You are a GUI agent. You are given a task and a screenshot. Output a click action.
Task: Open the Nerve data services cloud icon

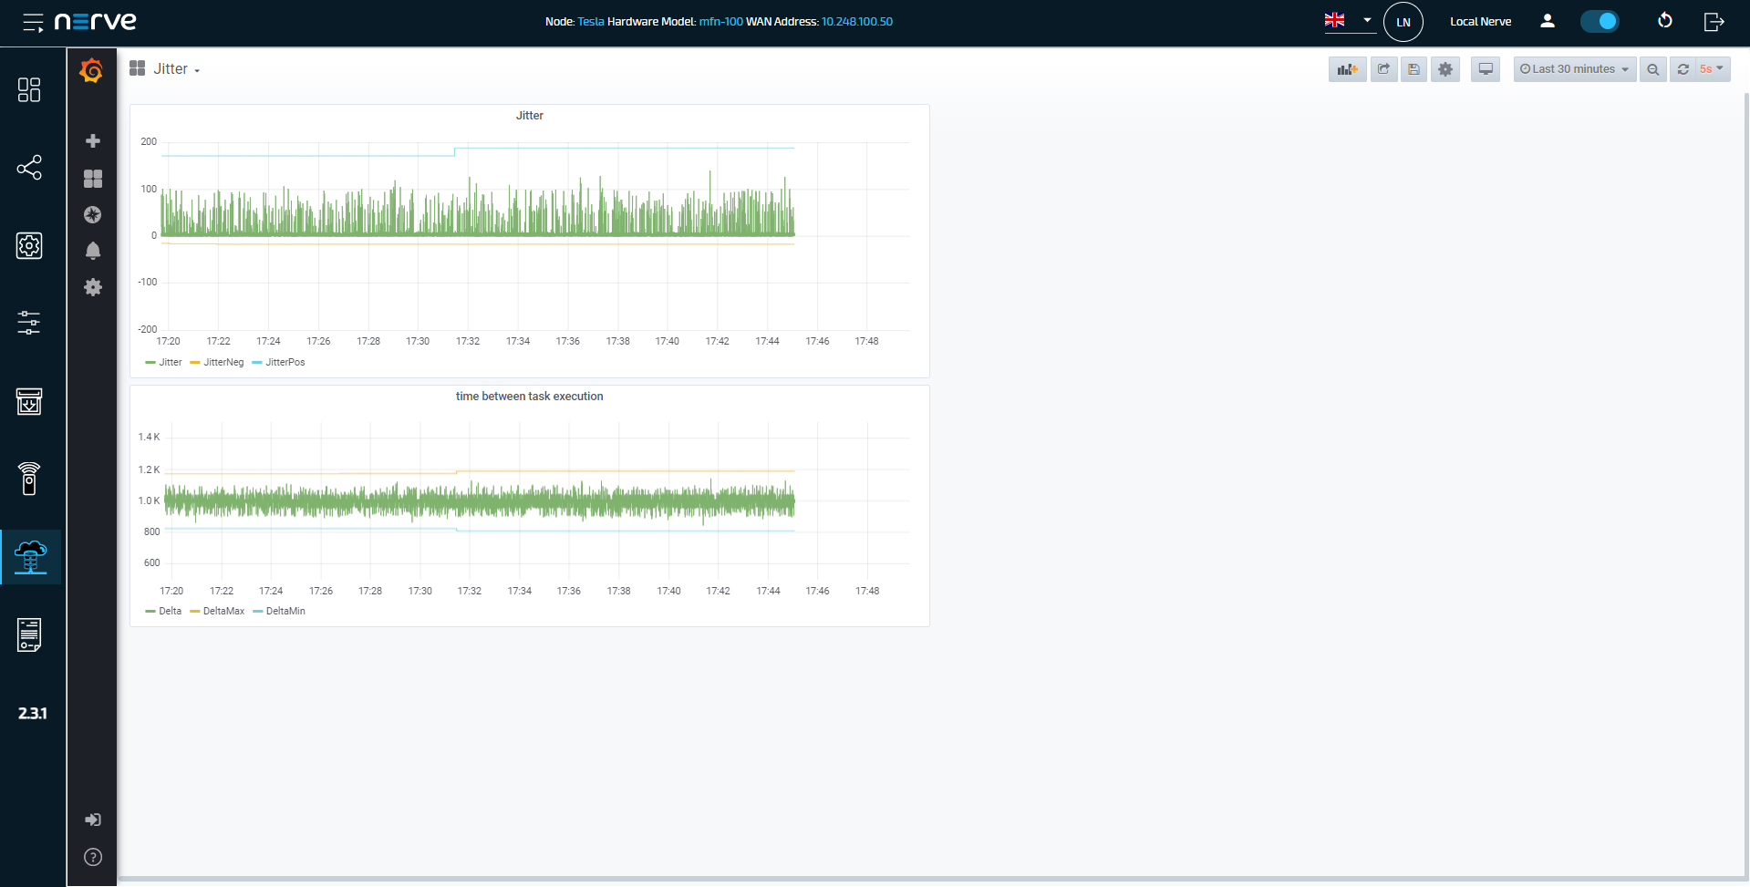[x=30, y=557]
